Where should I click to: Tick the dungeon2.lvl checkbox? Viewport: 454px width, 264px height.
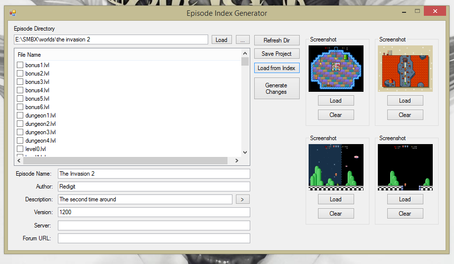pyautogui.click(x=20, y=124)
